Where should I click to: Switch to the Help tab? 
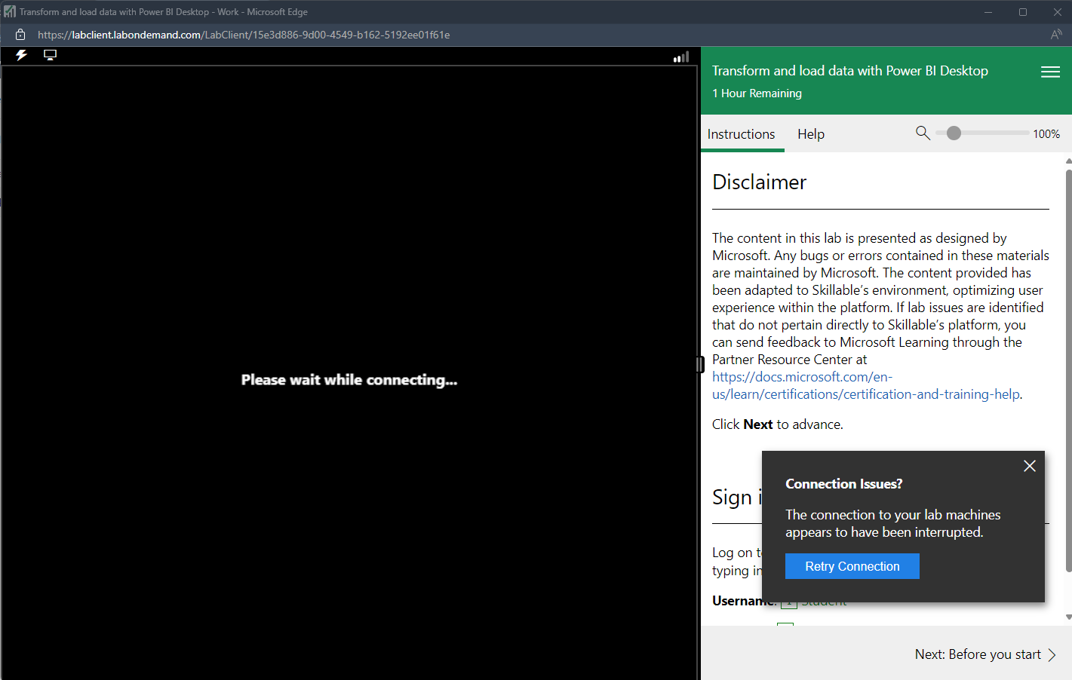(811, 134)
